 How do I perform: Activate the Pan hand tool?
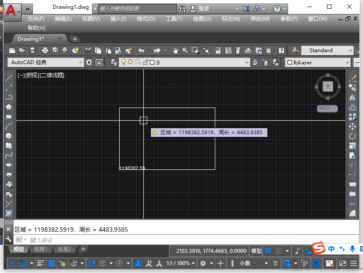(x=175, y=50)
